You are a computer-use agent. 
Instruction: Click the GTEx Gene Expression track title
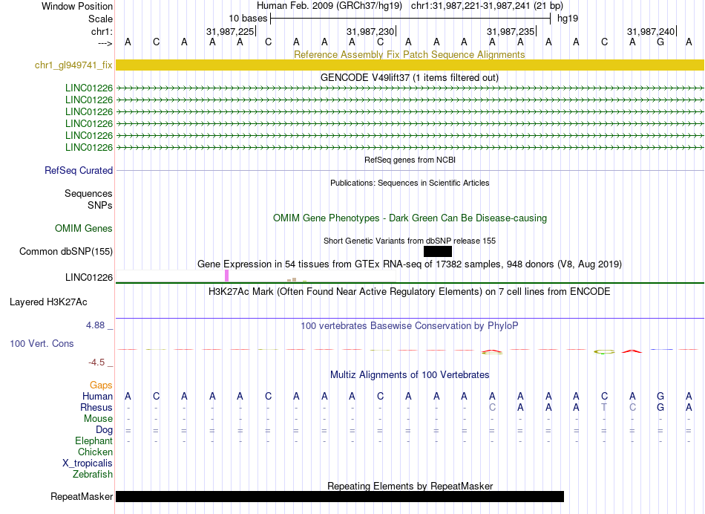pos(410,264)
